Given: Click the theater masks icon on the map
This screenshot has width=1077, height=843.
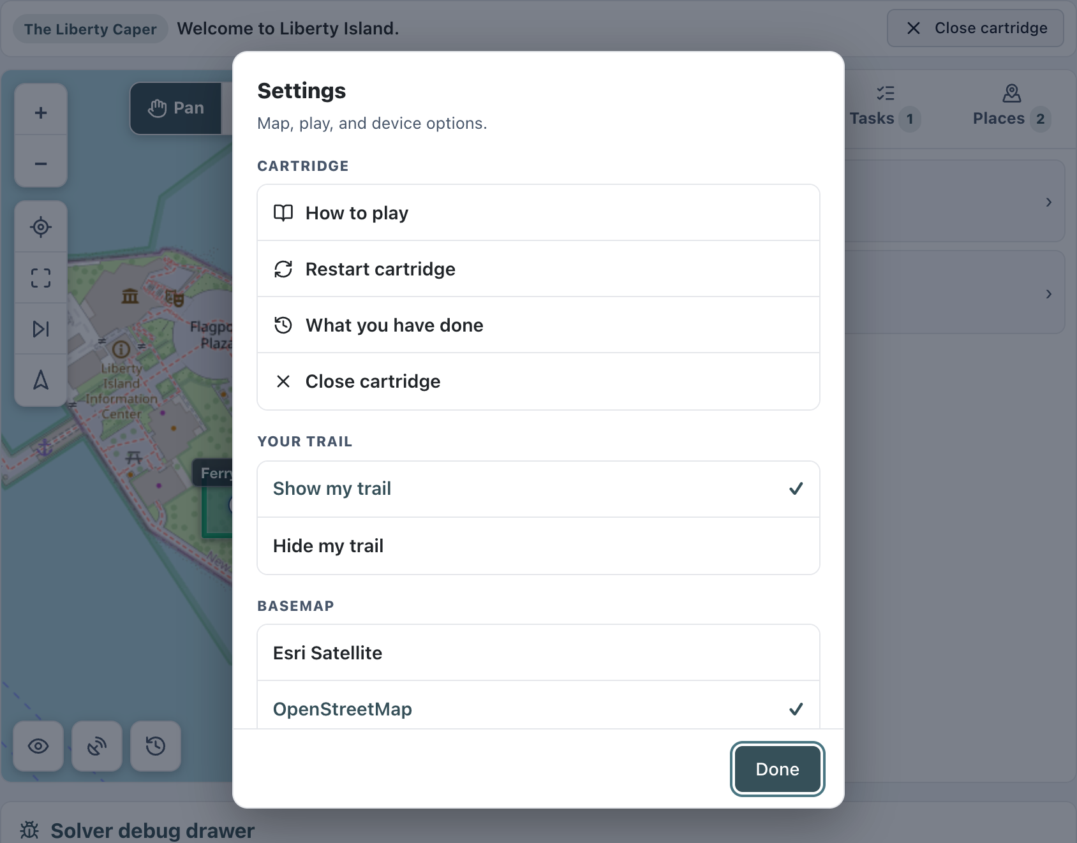Looking at the screenshot, I should coord(174,298).
